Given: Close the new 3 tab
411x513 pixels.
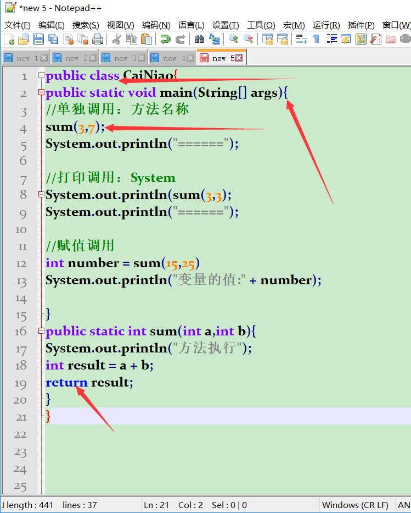Looking at the screenshot, I should click(x=142, y=58).
